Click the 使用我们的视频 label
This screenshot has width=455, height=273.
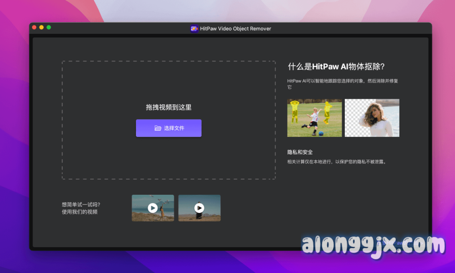80,212
